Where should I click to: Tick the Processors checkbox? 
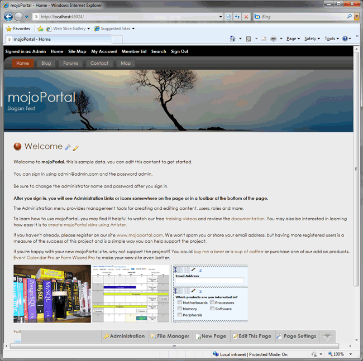[212, 302]
